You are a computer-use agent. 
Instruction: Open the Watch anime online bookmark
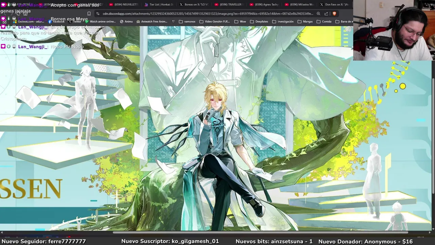point(100,21)
